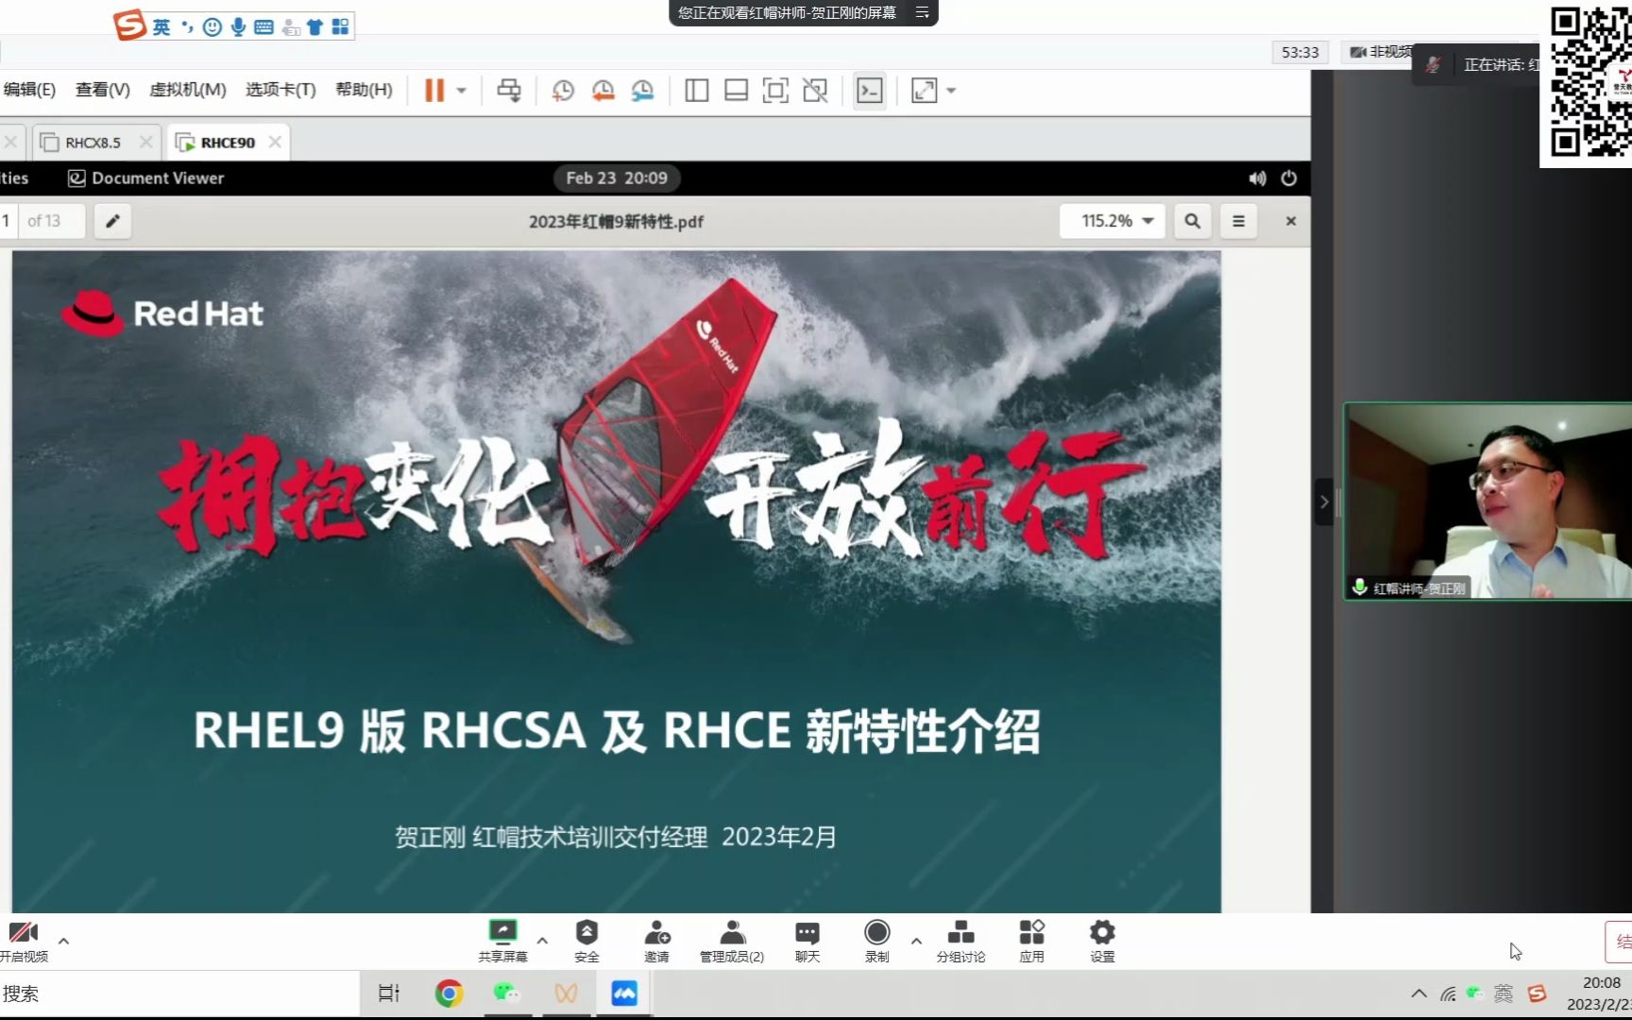Click the stretch guest display icon
Screen dimensions: 1632x1020
[924, 91]
